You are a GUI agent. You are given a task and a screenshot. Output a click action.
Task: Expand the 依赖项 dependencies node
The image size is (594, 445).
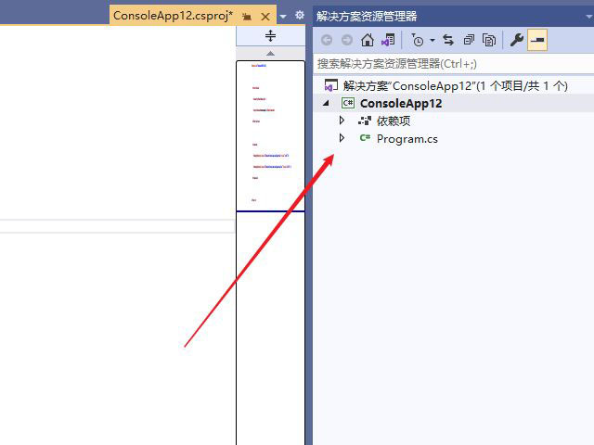tap(342, 121)
